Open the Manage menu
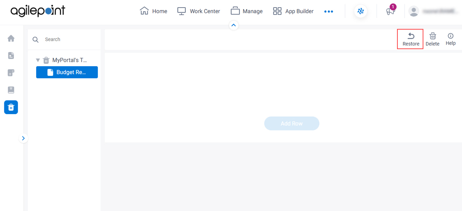The image size is (462, 211). pos(247,11)
